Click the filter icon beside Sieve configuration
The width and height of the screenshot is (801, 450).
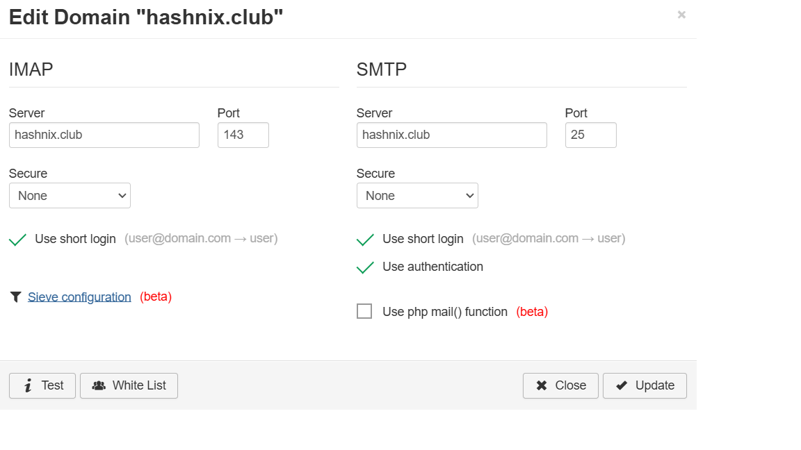coord(15,297)
